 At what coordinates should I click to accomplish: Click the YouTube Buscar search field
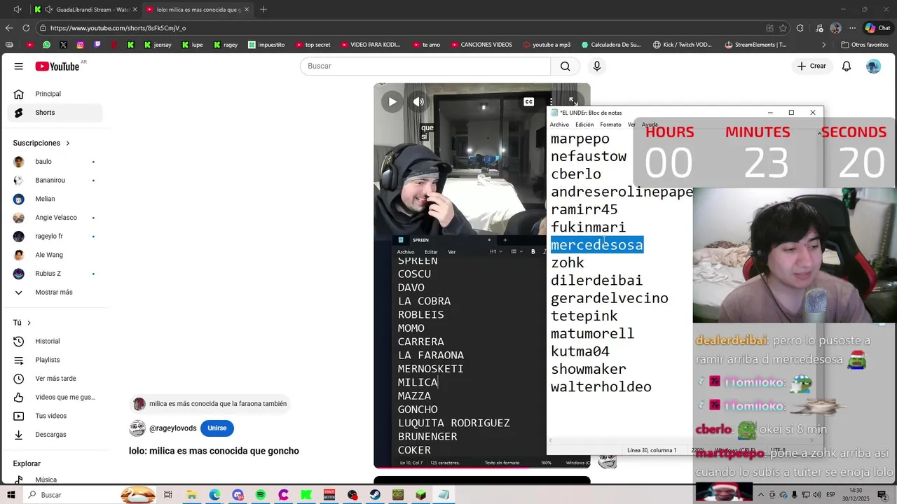pos(425,66)
